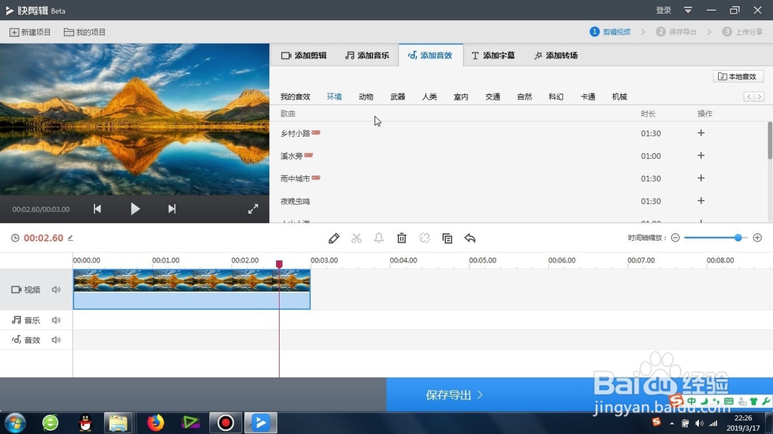773x434 pixels.
Task: Open the 添加剪辑 tab
Action: pyautogui.click(x=304, y=55)
